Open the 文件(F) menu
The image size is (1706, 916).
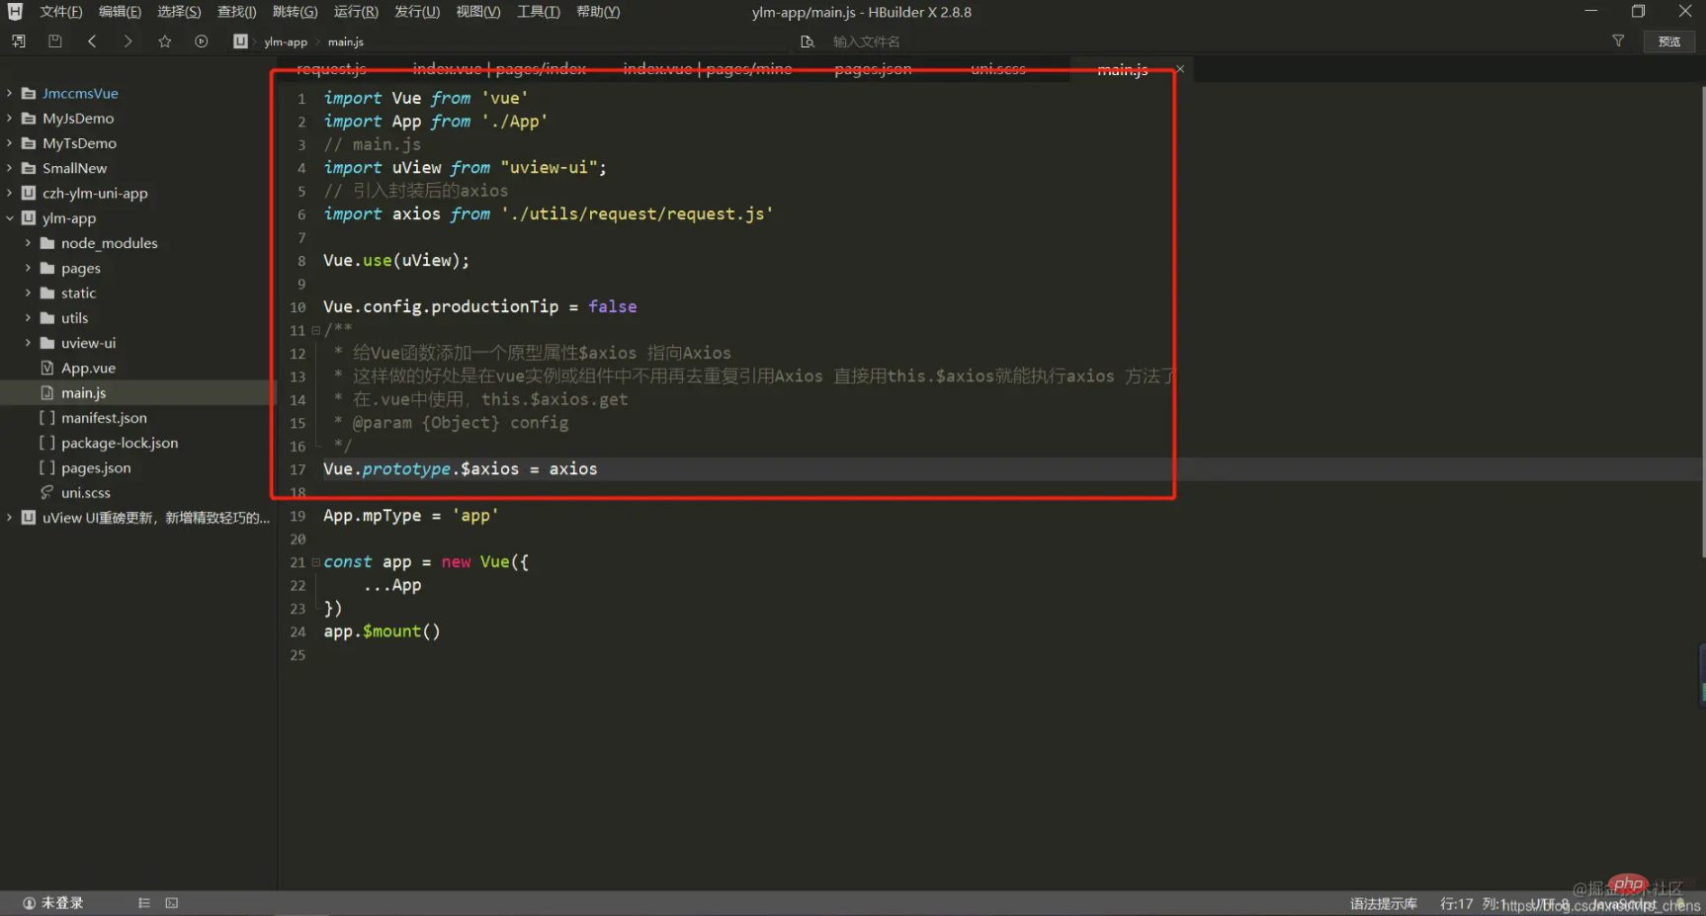pyautogui.click(x=61, y=12)
